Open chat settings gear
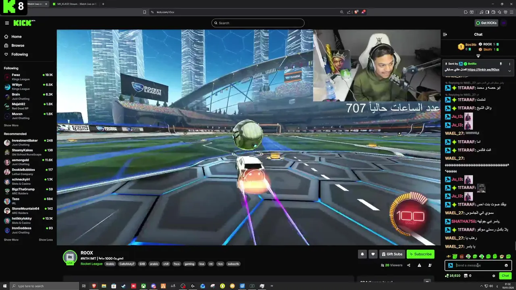The width and height of the screenshot is (516, 290). pos(494,276)
